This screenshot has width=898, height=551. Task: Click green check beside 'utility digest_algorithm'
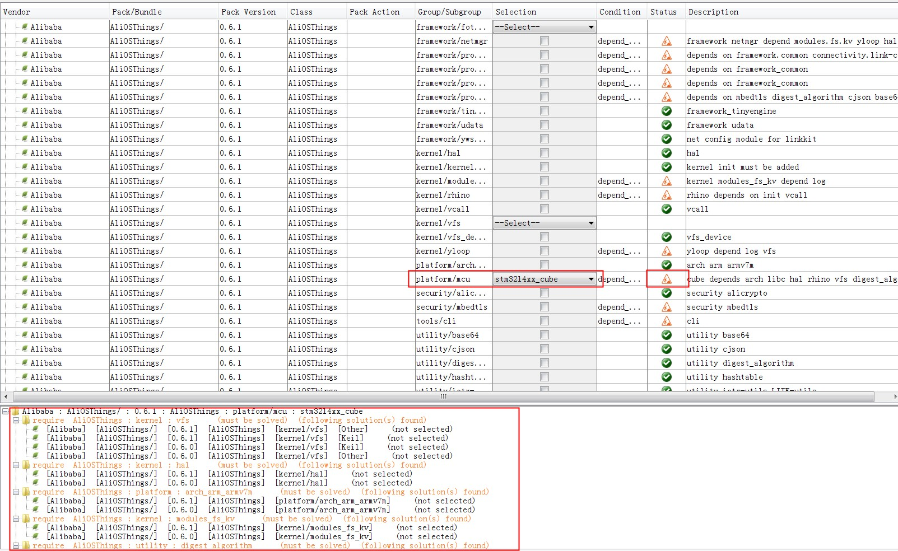coord(667,363)
